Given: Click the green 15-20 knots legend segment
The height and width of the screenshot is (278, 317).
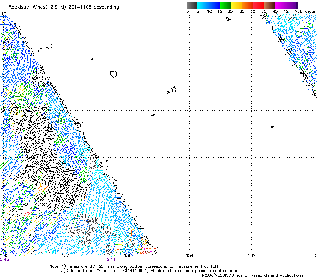Looking at the screenshot, I should pos(225,5).
